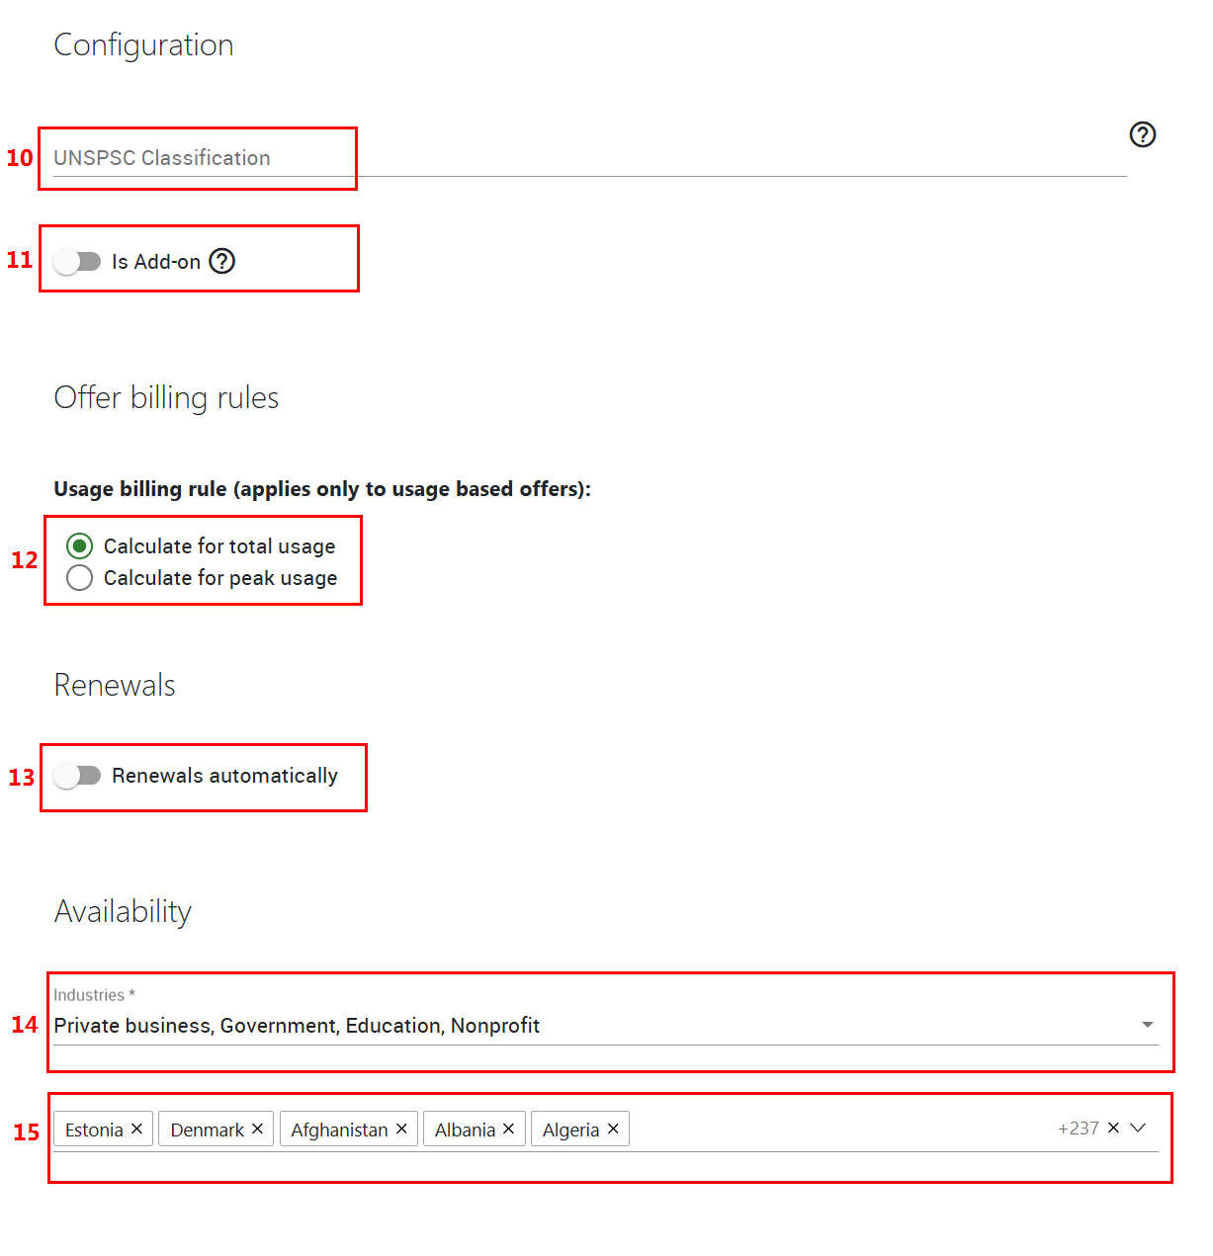The height and width of the screenshot is (1256, 1213).
Task: Remove Albania from the country list
Action: tap(508, 1129)
